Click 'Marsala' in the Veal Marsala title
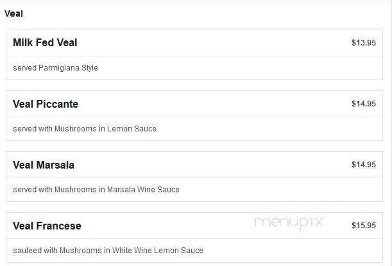The width and height of the screenshot is (392, 266). coord(55,165)
